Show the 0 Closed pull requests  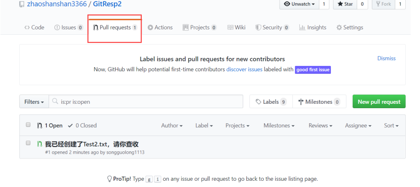tap(82, 126)
